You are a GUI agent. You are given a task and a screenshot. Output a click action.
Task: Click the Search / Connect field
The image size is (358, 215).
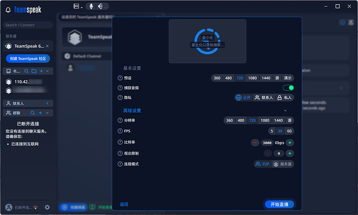pos(28,25)
